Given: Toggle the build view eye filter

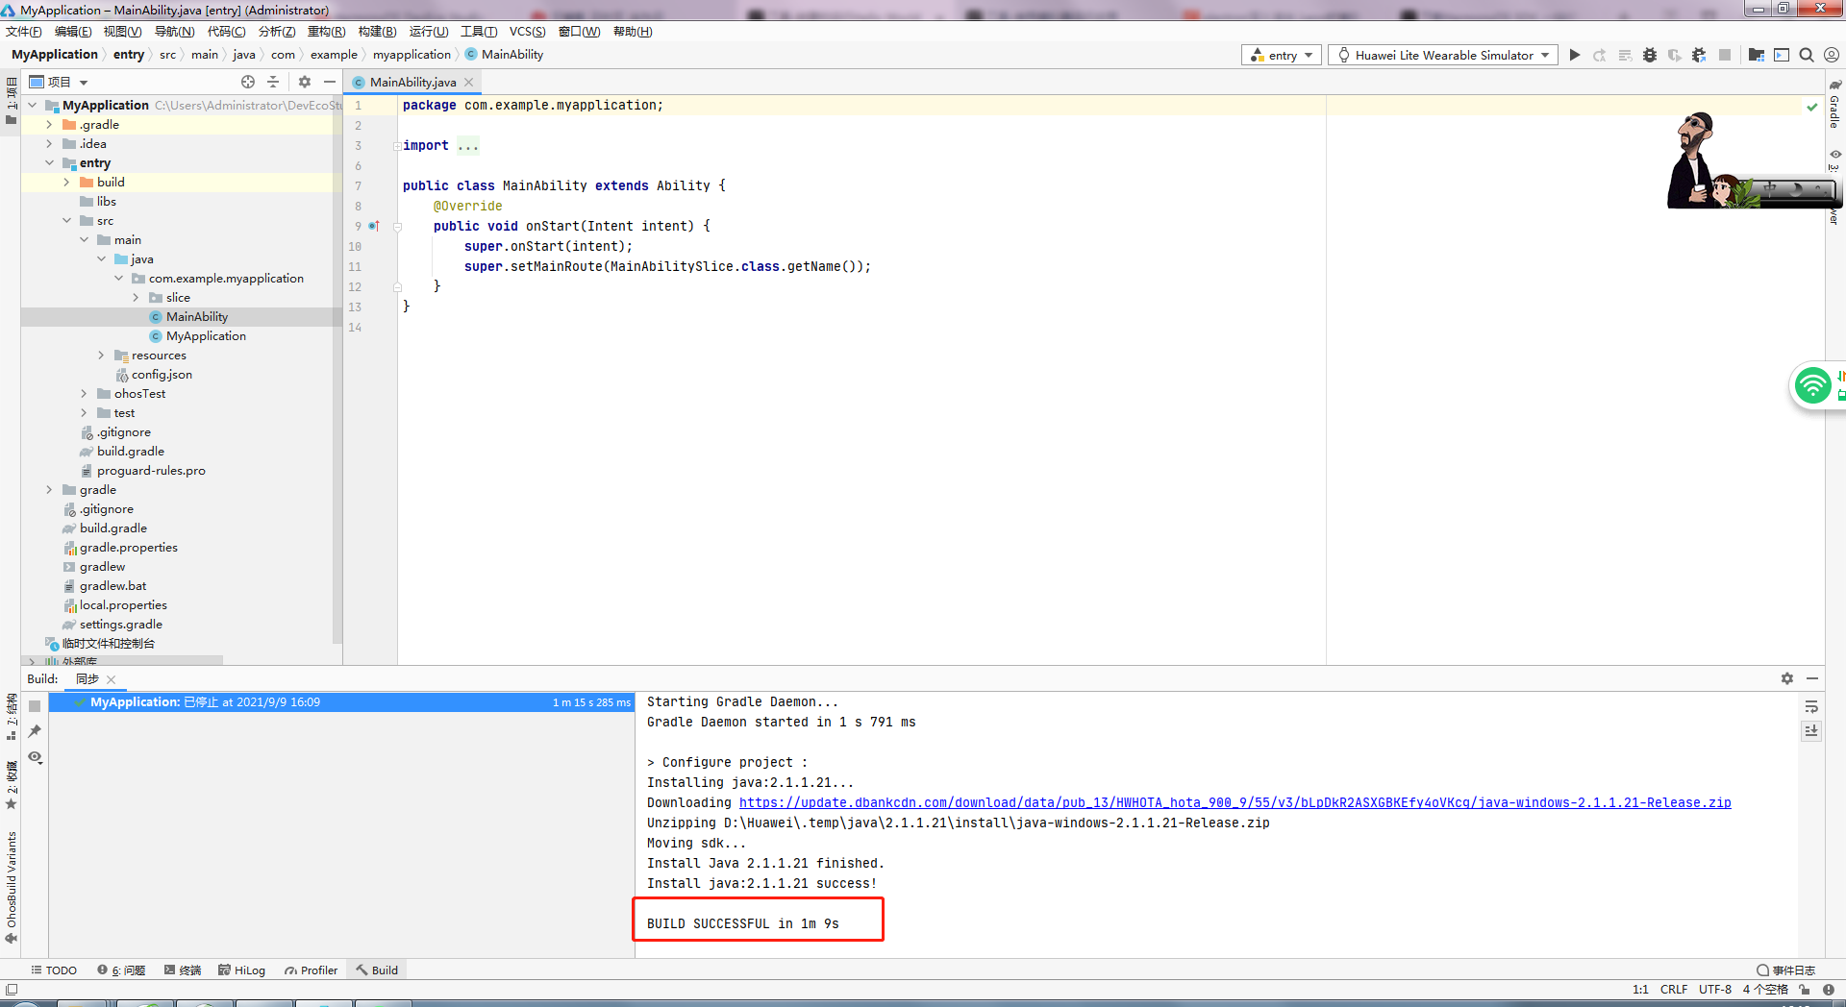Looking at the screenshot, I should coord(35,757).
